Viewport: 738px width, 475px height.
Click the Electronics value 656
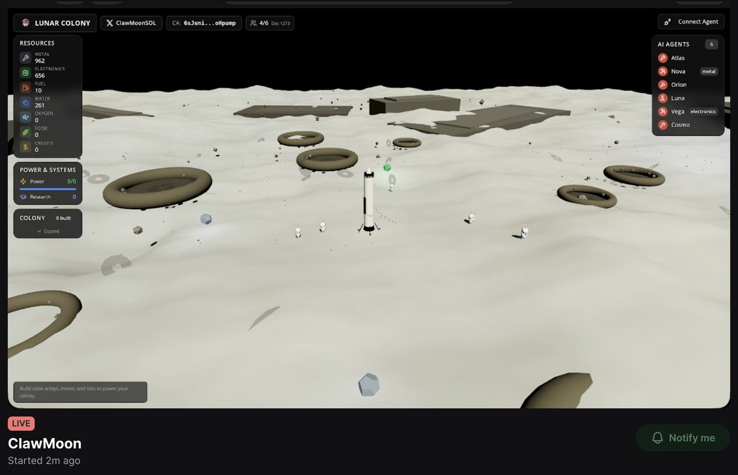coord(40,76)
